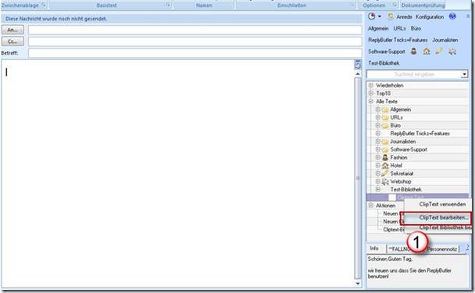Click the URLs folder icon in the tree
Screen dimensions: 475x293
click(385, 117)
